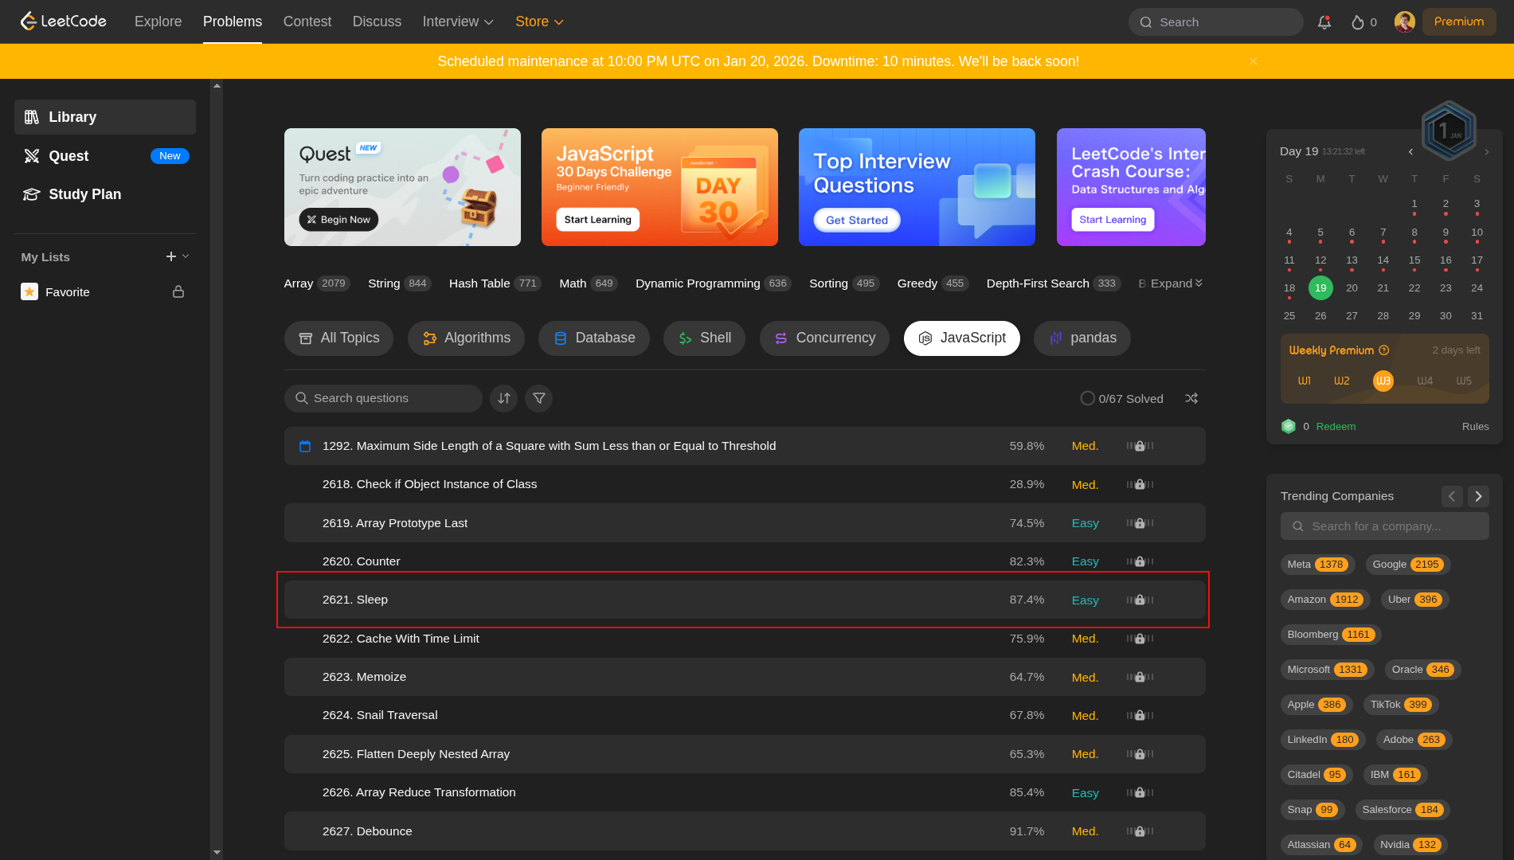
Task: Expand the full topic tags list
Action: click(1176, 283)
